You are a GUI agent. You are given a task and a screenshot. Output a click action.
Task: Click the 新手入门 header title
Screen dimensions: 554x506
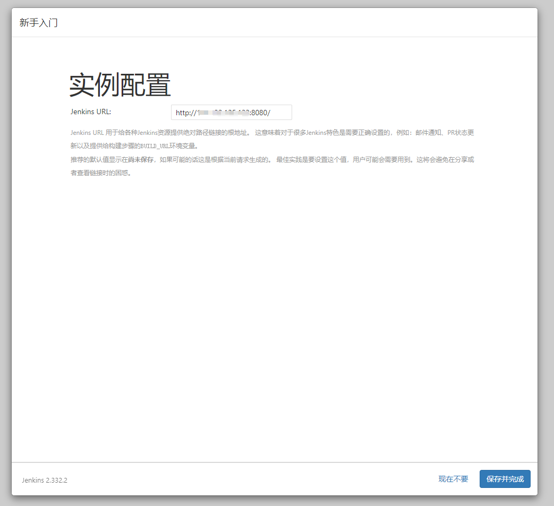coord(38,23)
